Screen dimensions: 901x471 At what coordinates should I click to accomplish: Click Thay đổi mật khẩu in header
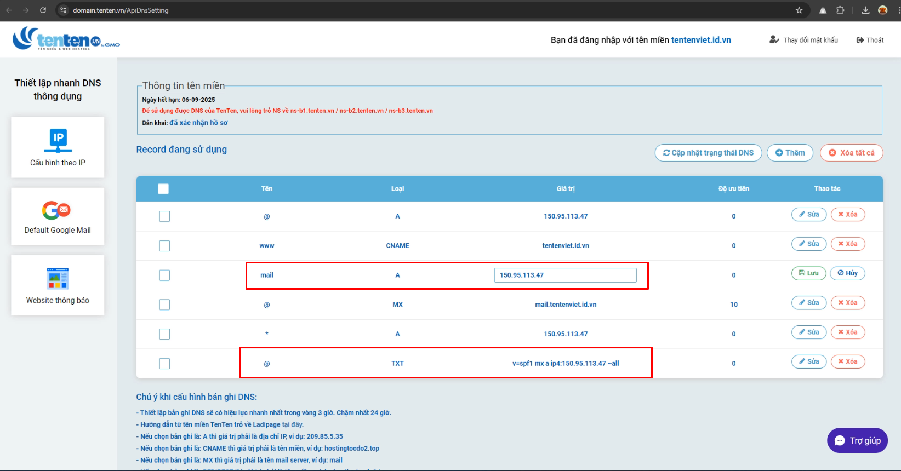(x=804, y=40)
